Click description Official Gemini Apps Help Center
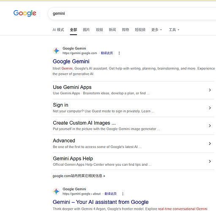 tap(102, 164)
